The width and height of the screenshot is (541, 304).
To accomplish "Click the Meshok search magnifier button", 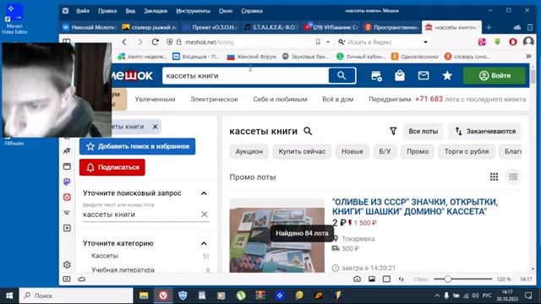I will tap(342, 75).
